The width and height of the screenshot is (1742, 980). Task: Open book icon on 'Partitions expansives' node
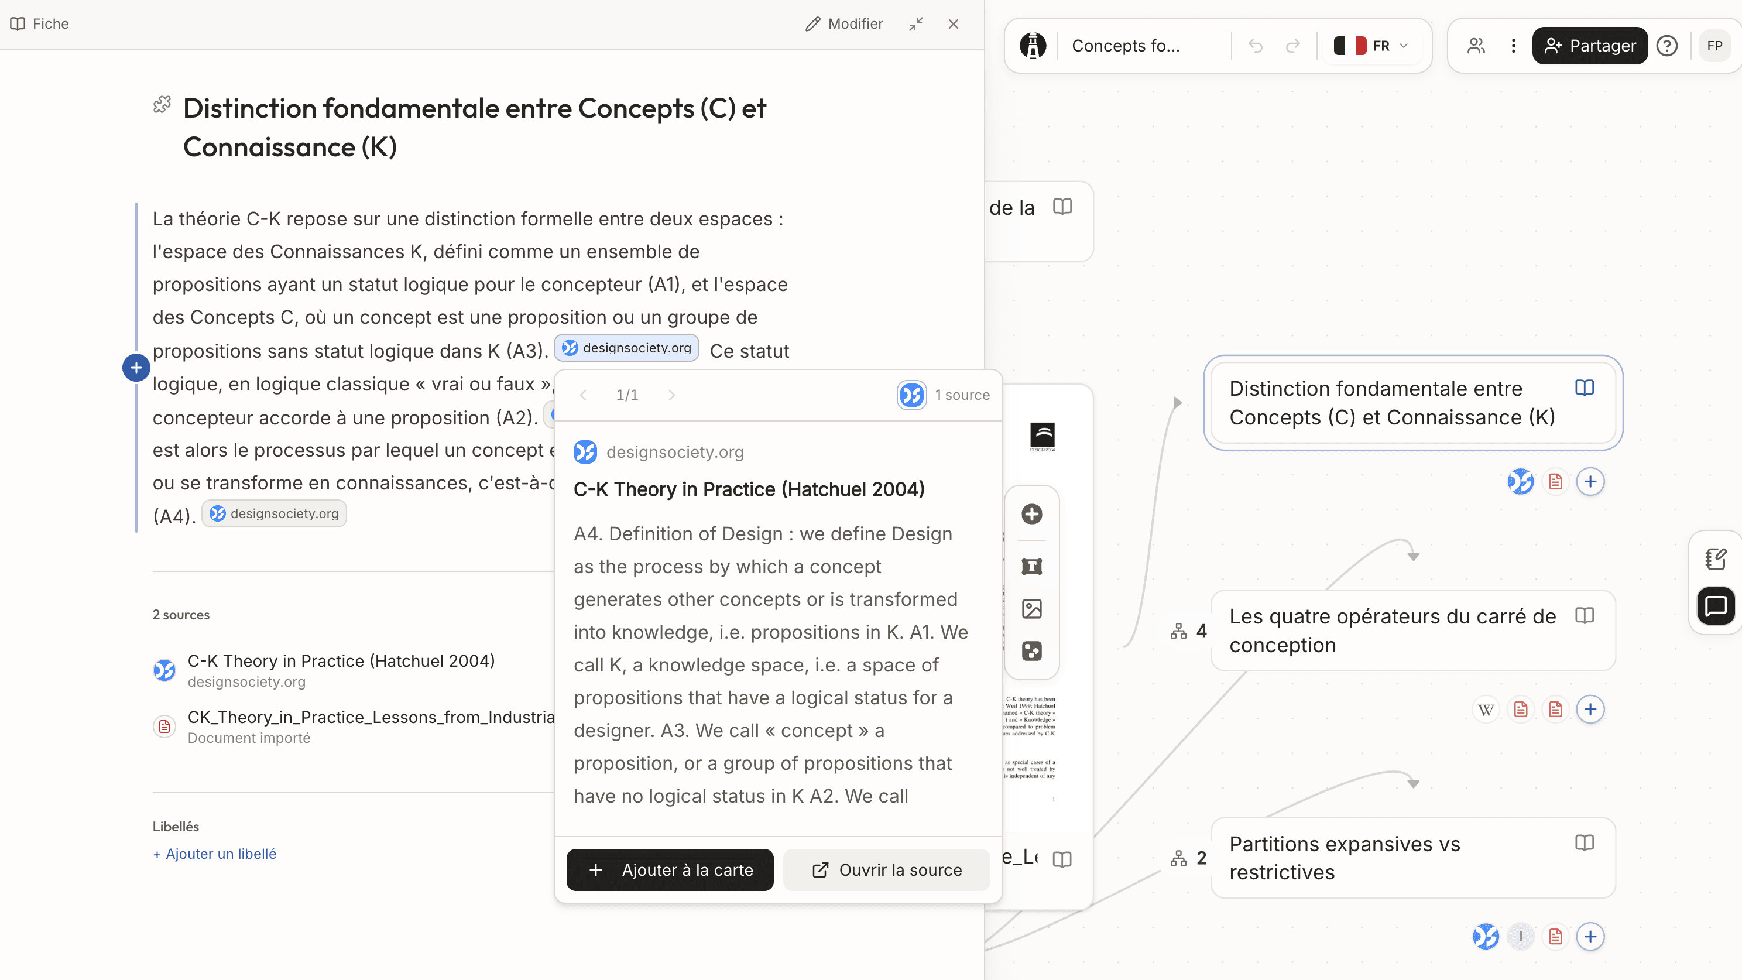pyautogui.click(x=1585, y=842)
